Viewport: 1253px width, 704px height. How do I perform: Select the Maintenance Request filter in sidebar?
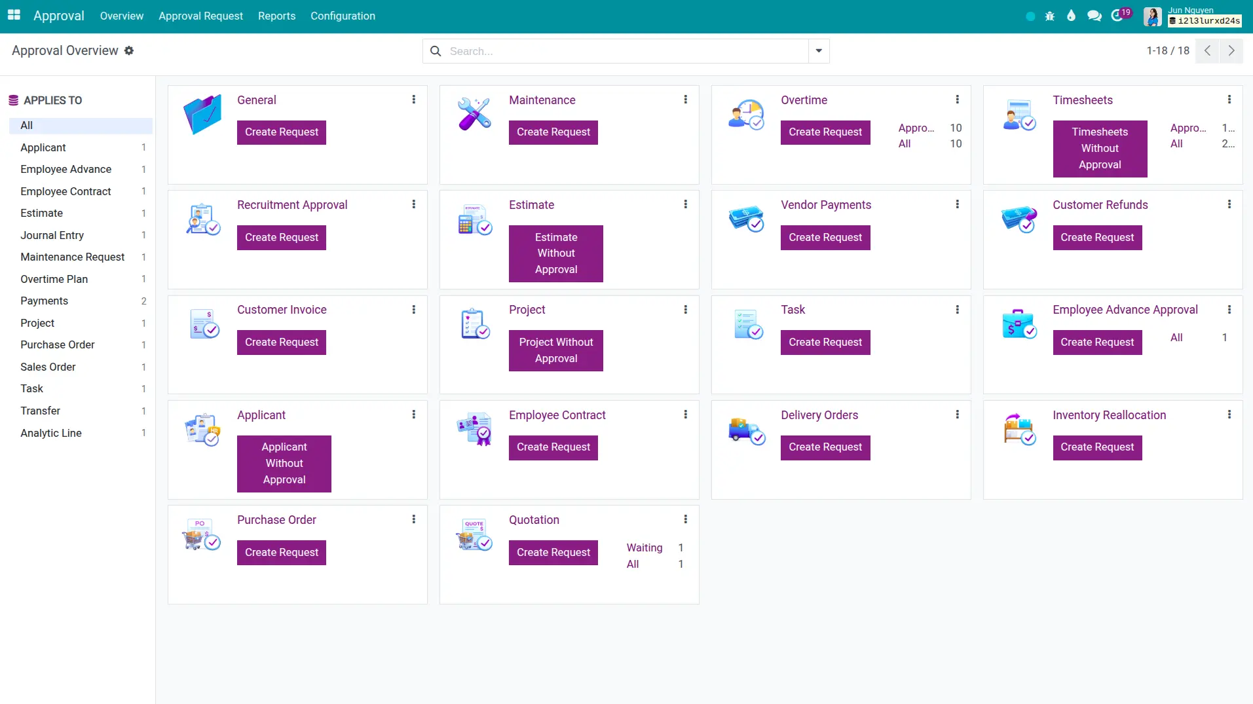[72, 257]
